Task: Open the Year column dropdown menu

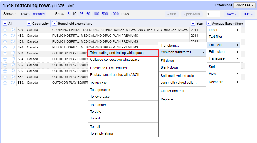Action: [193, 24]
